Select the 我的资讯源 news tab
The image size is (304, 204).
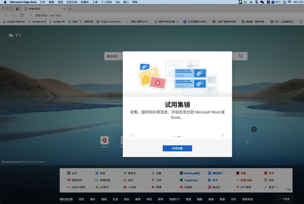tap(66, 199)
